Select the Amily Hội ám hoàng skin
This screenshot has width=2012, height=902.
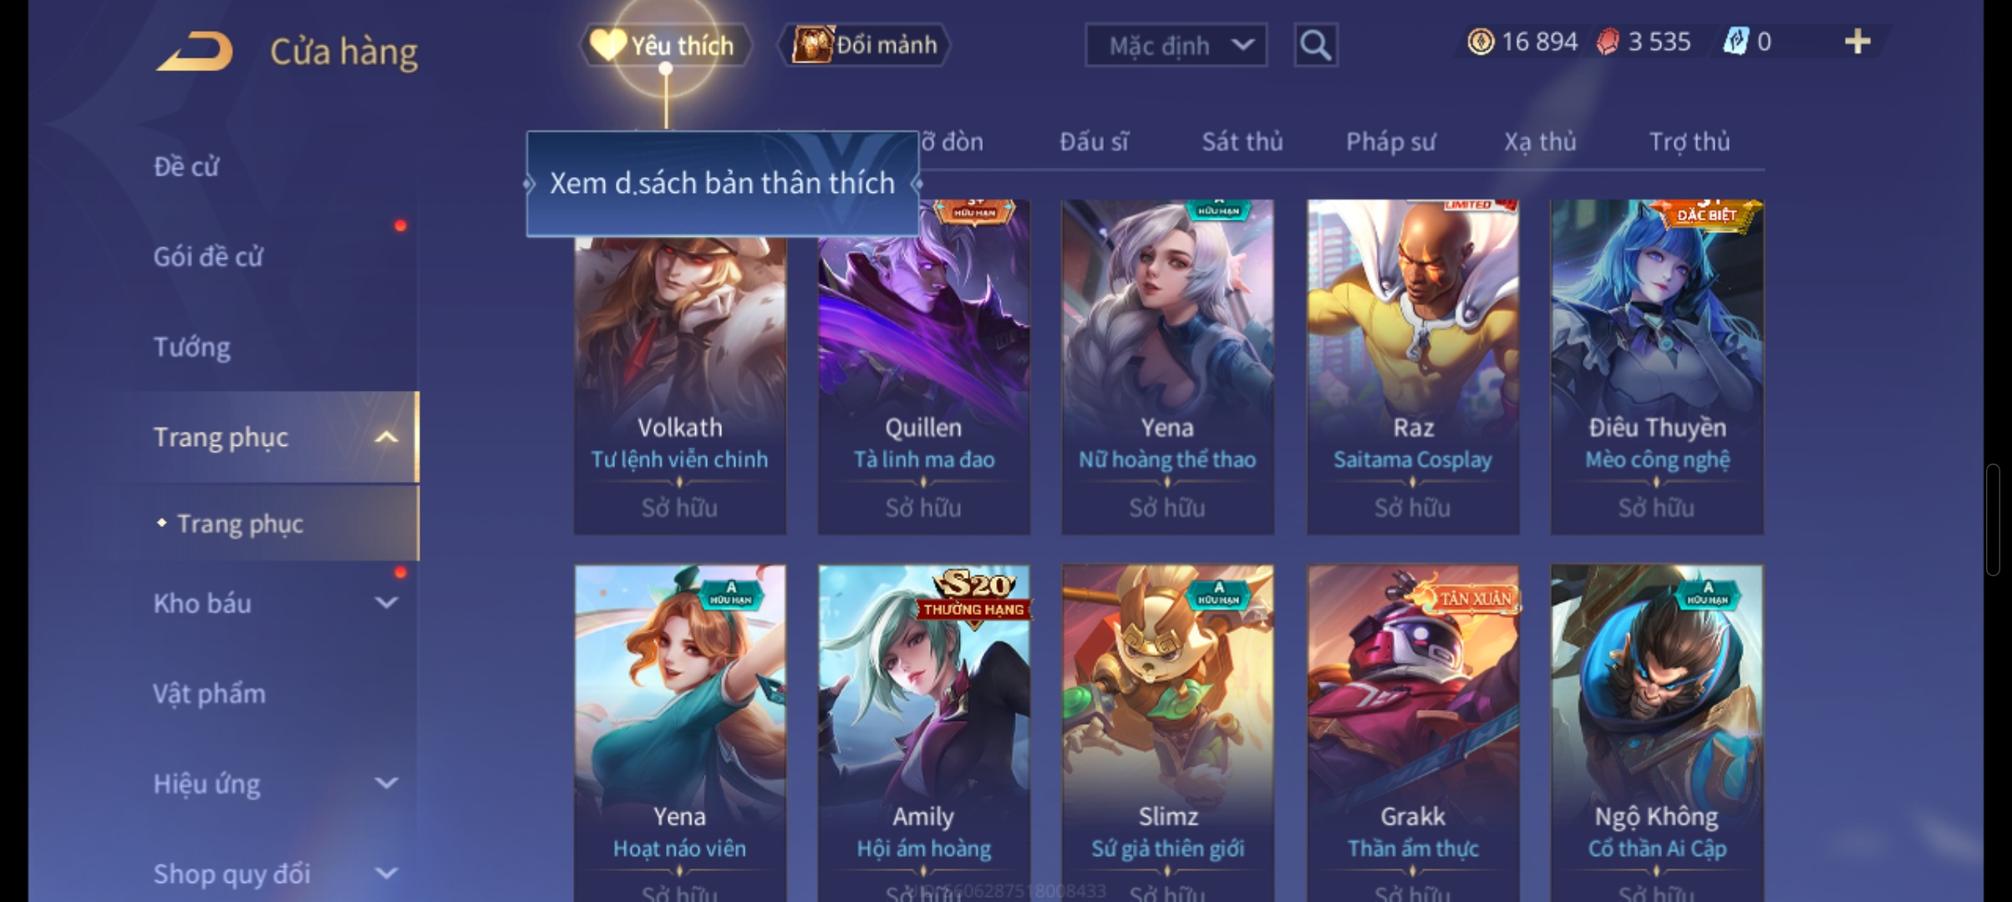923,732
